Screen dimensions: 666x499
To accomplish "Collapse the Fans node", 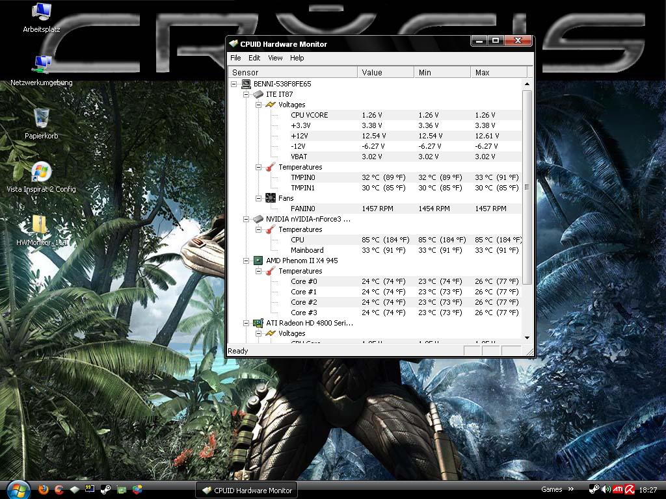I will coord(258,198).
